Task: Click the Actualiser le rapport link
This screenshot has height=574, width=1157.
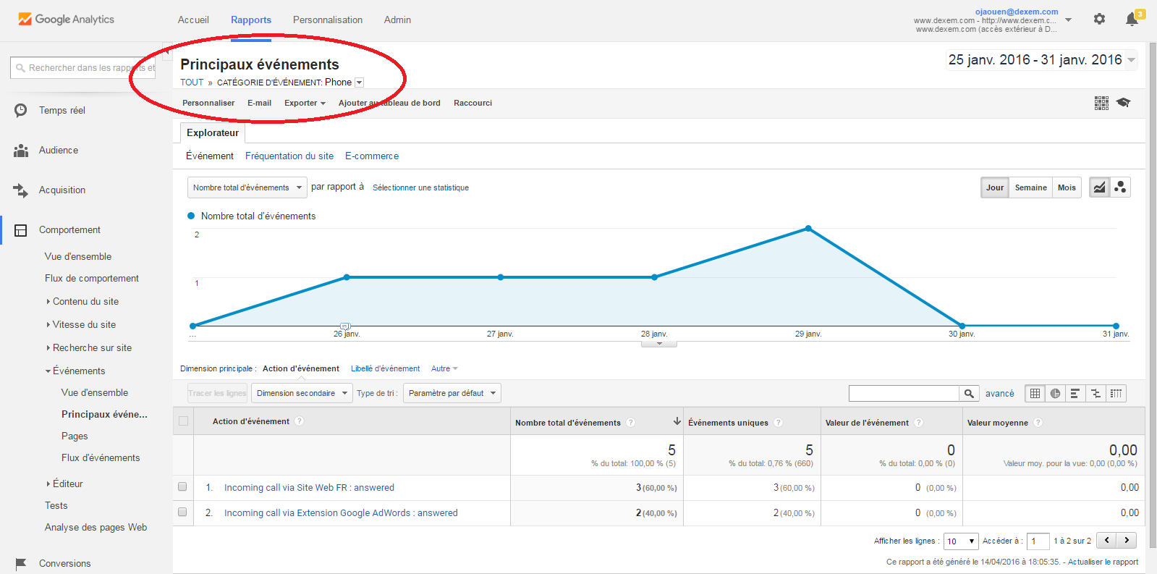Action: pyautogui.click(x=1103, y=562)
